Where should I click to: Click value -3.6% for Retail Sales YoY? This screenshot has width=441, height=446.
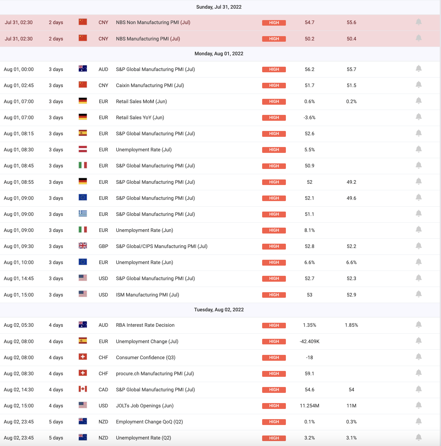click(x=310, y=118)
